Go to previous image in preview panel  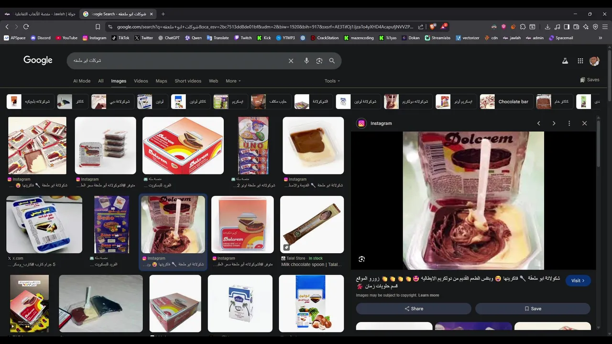point(538,123)
